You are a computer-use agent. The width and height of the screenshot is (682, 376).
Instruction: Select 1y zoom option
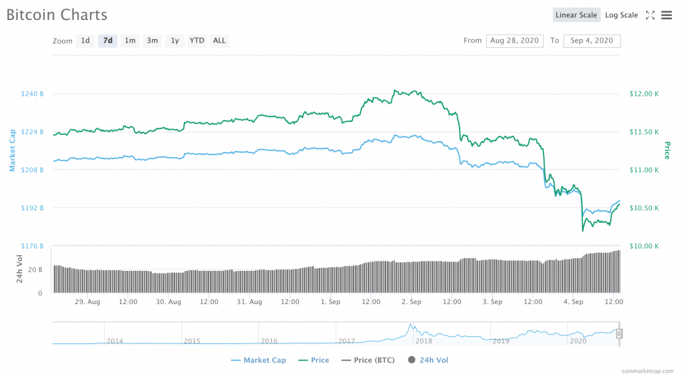click(x=174, y=41)
